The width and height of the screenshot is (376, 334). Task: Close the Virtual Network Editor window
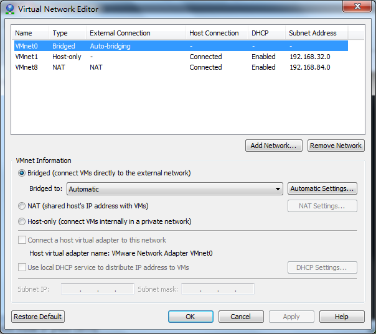coord(357,6)
